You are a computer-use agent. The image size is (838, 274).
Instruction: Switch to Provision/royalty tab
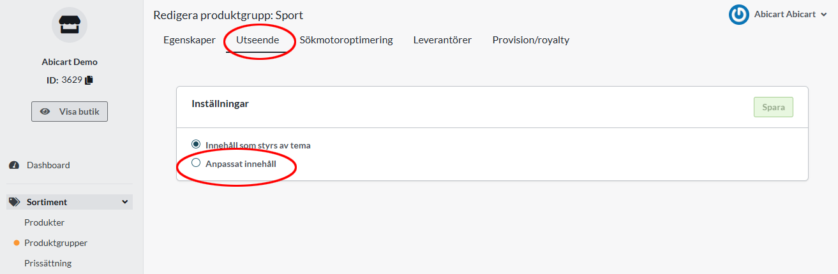click(x=530, y=40)
